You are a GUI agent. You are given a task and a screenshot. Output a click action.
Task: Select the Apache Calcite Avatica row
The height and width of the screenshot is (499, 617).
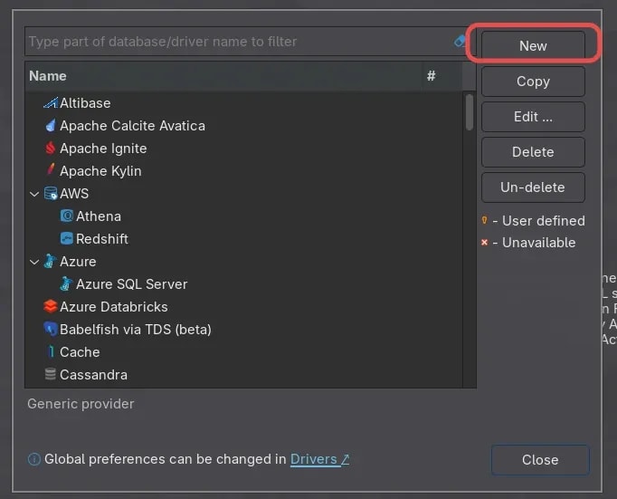(x=244, y=126)
